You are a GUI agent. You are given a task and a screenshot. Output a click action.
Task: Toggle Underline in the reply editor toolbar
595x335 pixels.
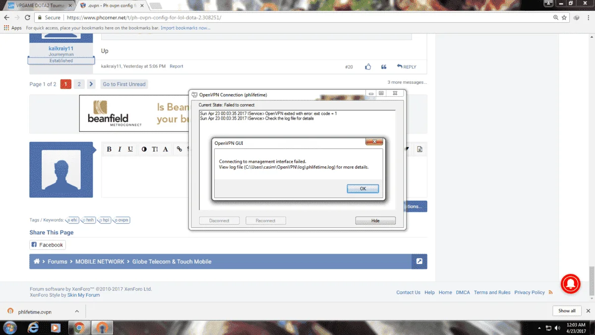click(x=130, y=149)
